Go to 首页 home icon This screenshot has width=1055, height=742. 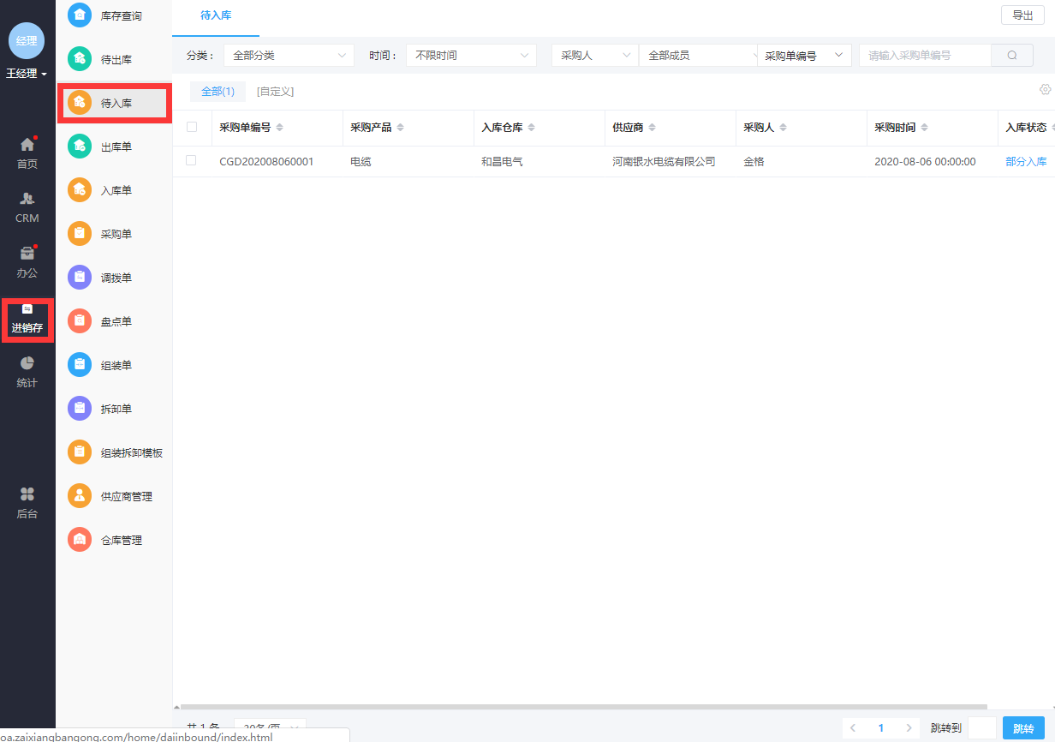point(27,145)
